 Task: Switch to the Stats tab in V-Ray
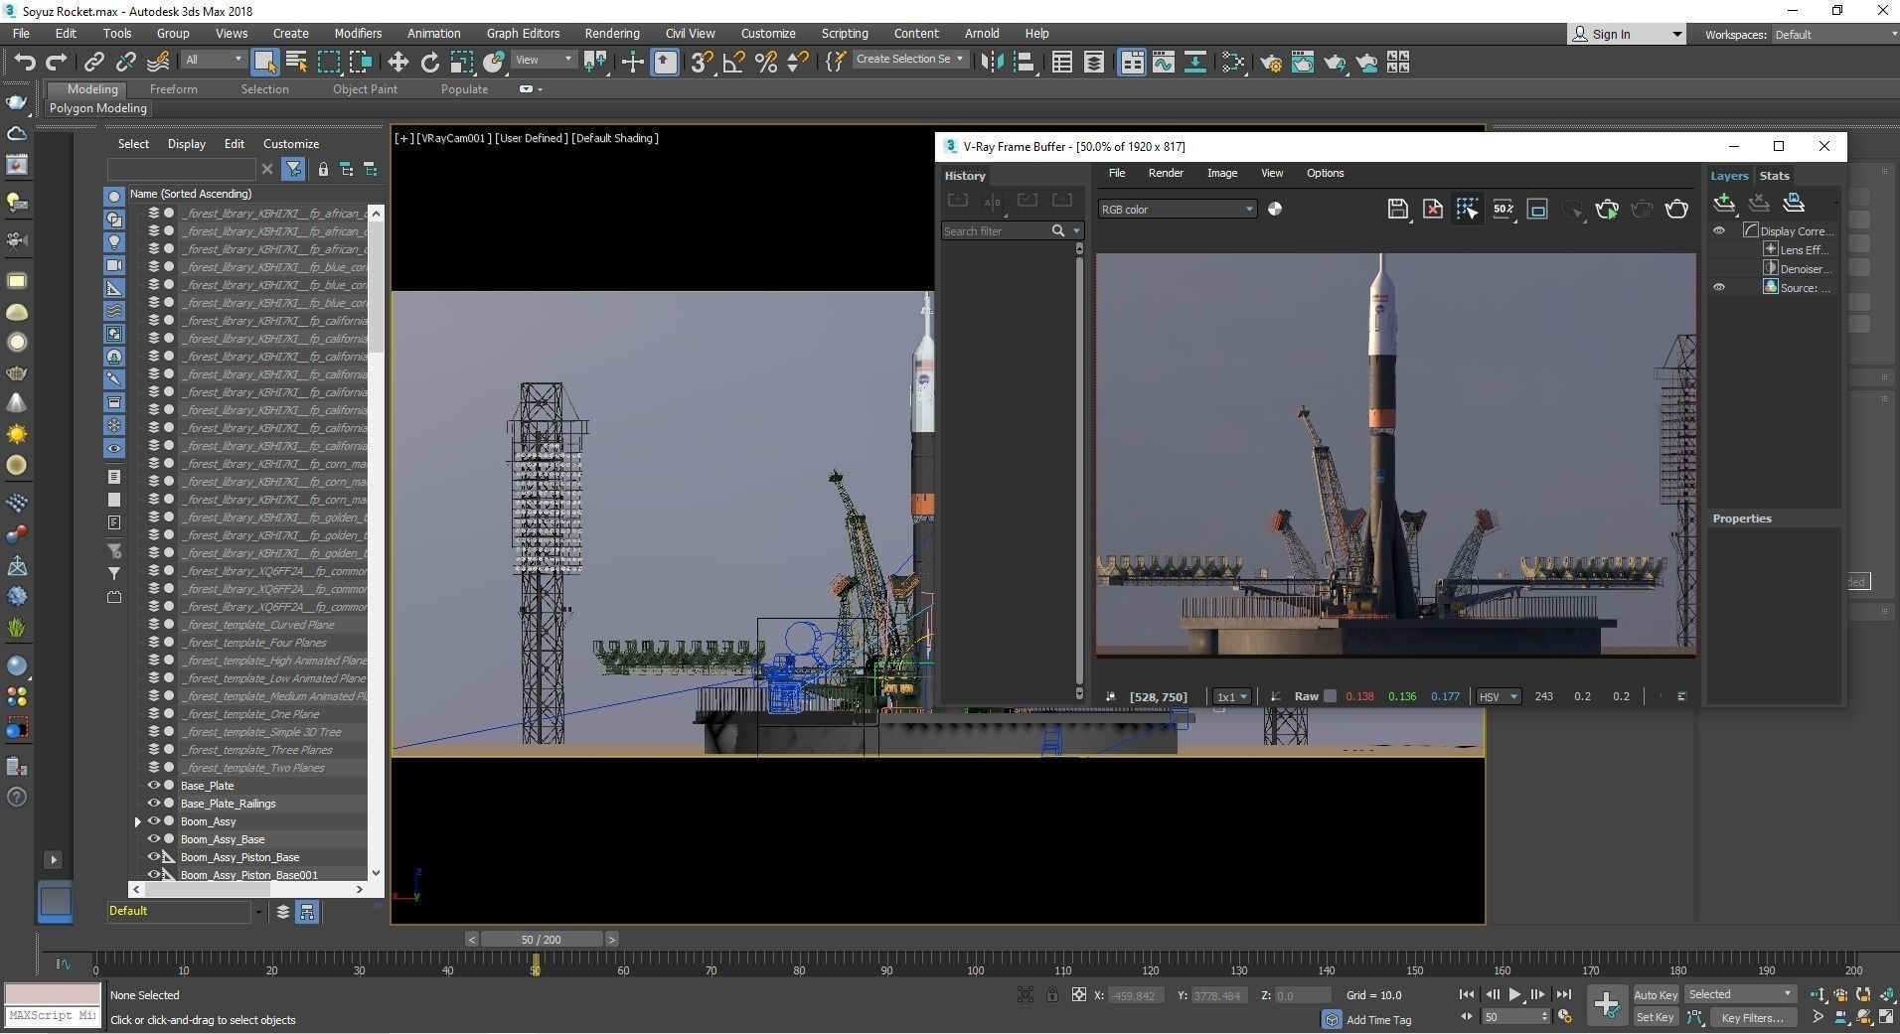[x=1774, y=176]
